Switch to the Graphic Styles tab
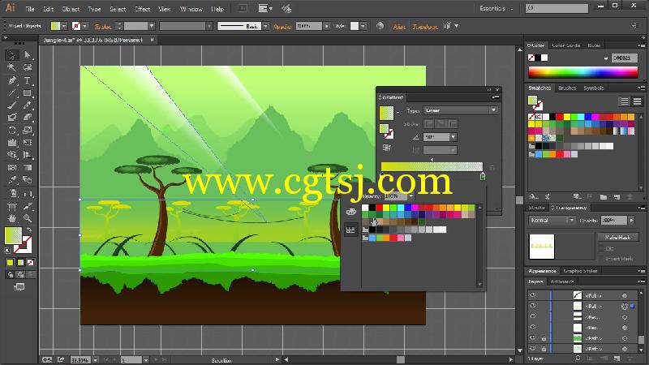 click(x=580, y=271)
